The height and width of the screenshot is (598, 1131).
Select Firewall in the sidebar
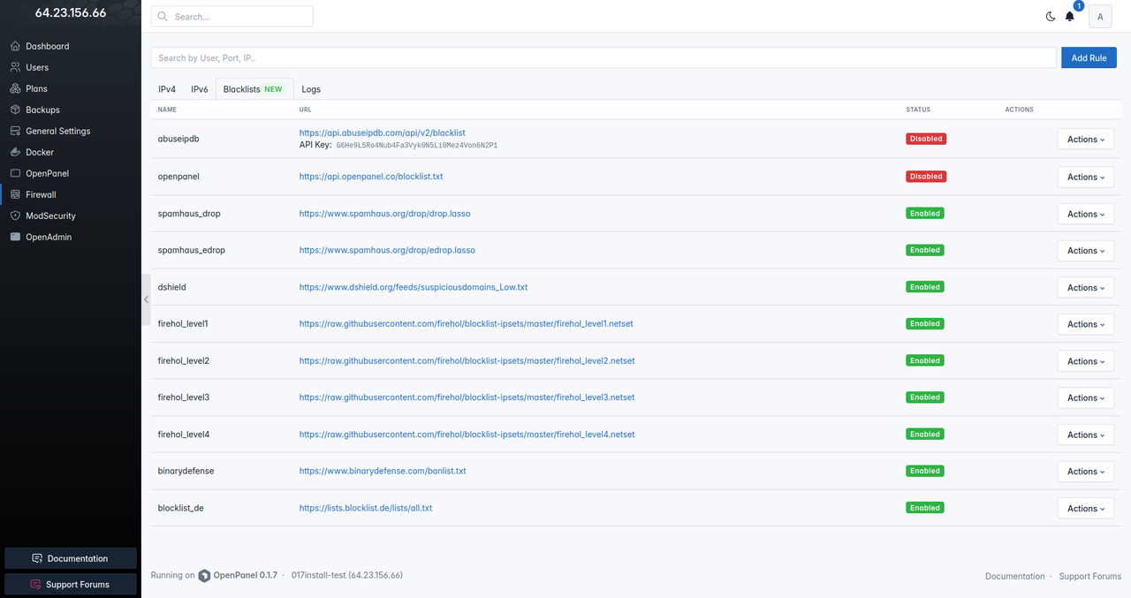41,194
